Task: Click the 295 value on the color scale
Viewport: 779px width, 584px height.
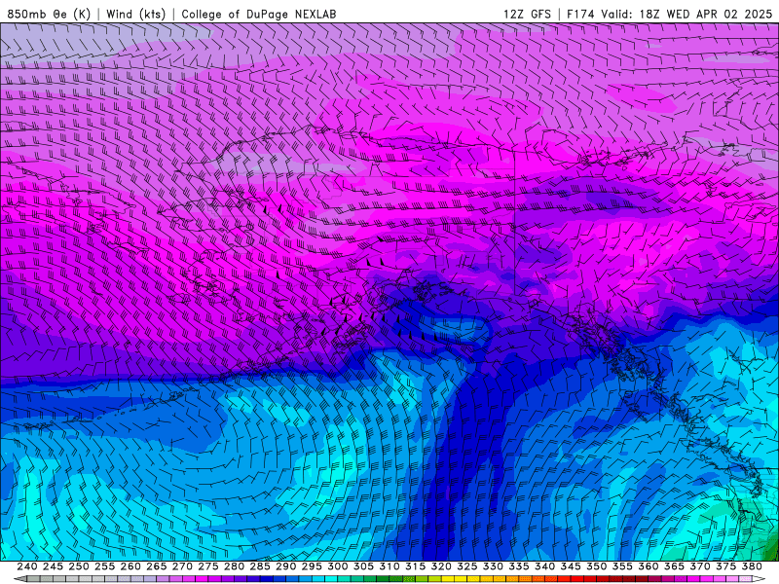Action: (x=312, y=566)
